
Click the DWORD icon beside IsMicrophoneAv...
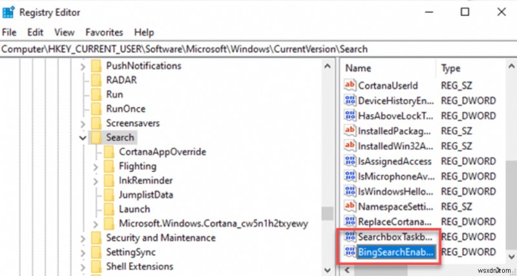pos(350,176)
